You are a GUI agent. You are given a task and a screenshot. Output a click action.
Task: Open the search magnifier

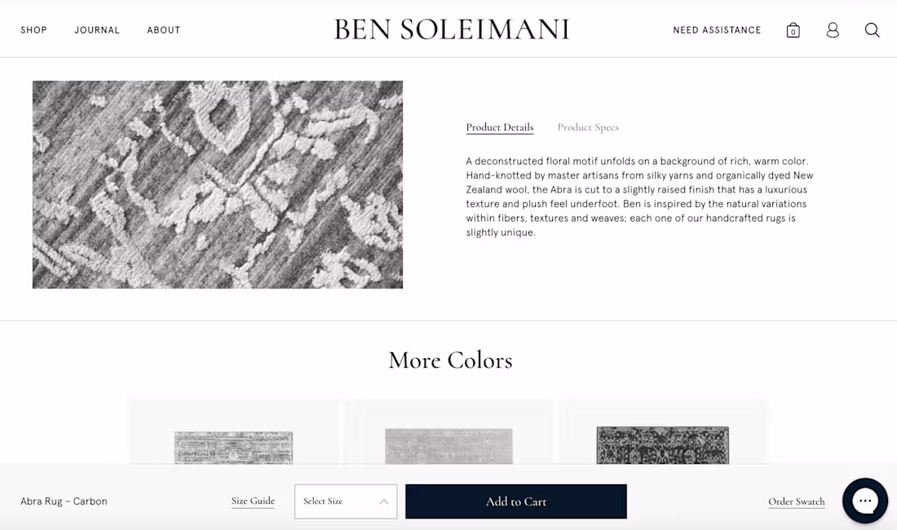tap(872, 29)
